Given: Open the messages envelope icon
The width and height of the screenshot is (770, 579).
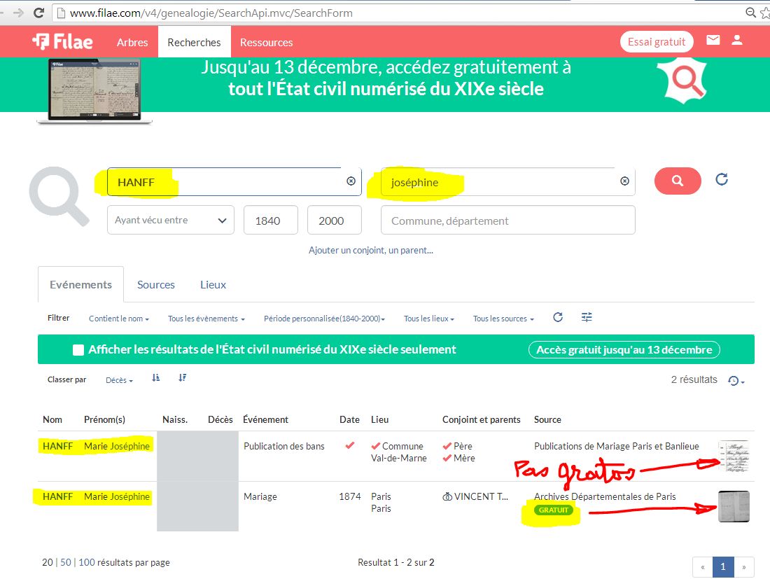Looking at the screenshot, I should click(x=713, y=41).
